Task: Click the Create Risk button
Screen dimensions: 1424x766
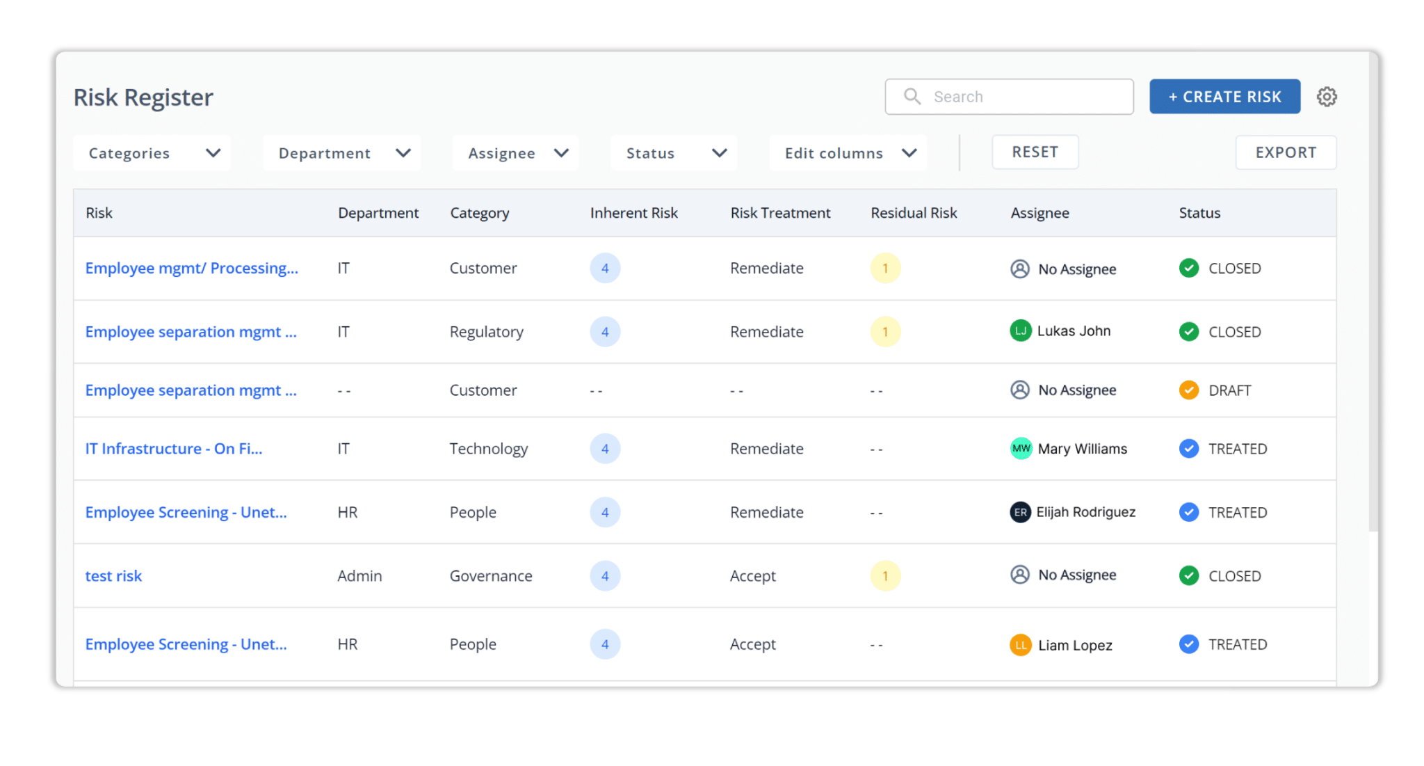Action: (x=1224, y=97)
